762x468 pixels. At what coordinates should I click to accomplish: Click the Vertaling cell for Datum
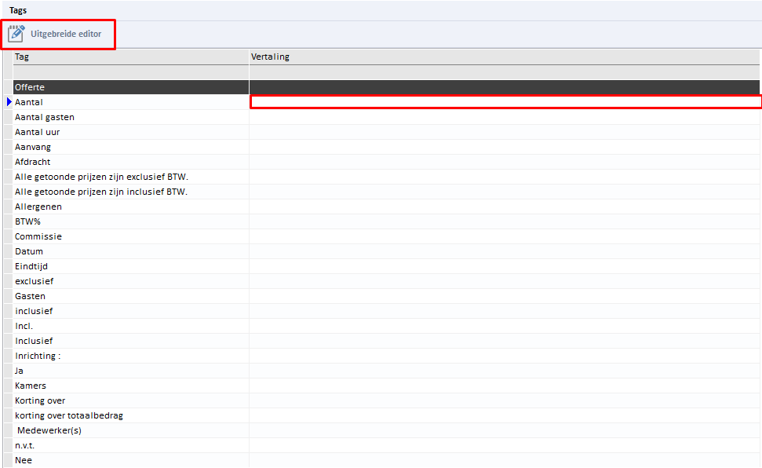(505, 251)
